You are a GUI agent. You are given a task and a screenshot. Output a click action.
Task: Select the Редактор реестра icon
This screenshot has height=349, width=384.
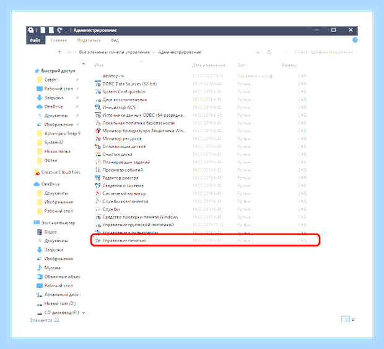click(98, 178)
